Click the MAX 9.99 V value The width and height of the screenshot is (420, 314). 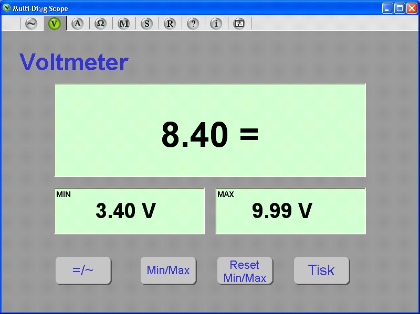pos(282,211)
